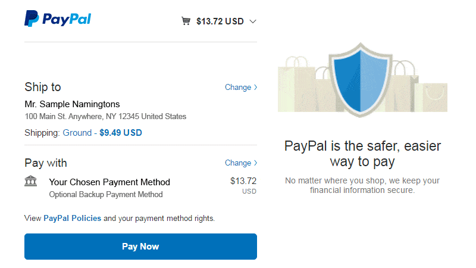Click the bank payment method icon
Image resolution: width=476 pixels, height=268 pixels.
pyautogui.click(x=30, y=181)
